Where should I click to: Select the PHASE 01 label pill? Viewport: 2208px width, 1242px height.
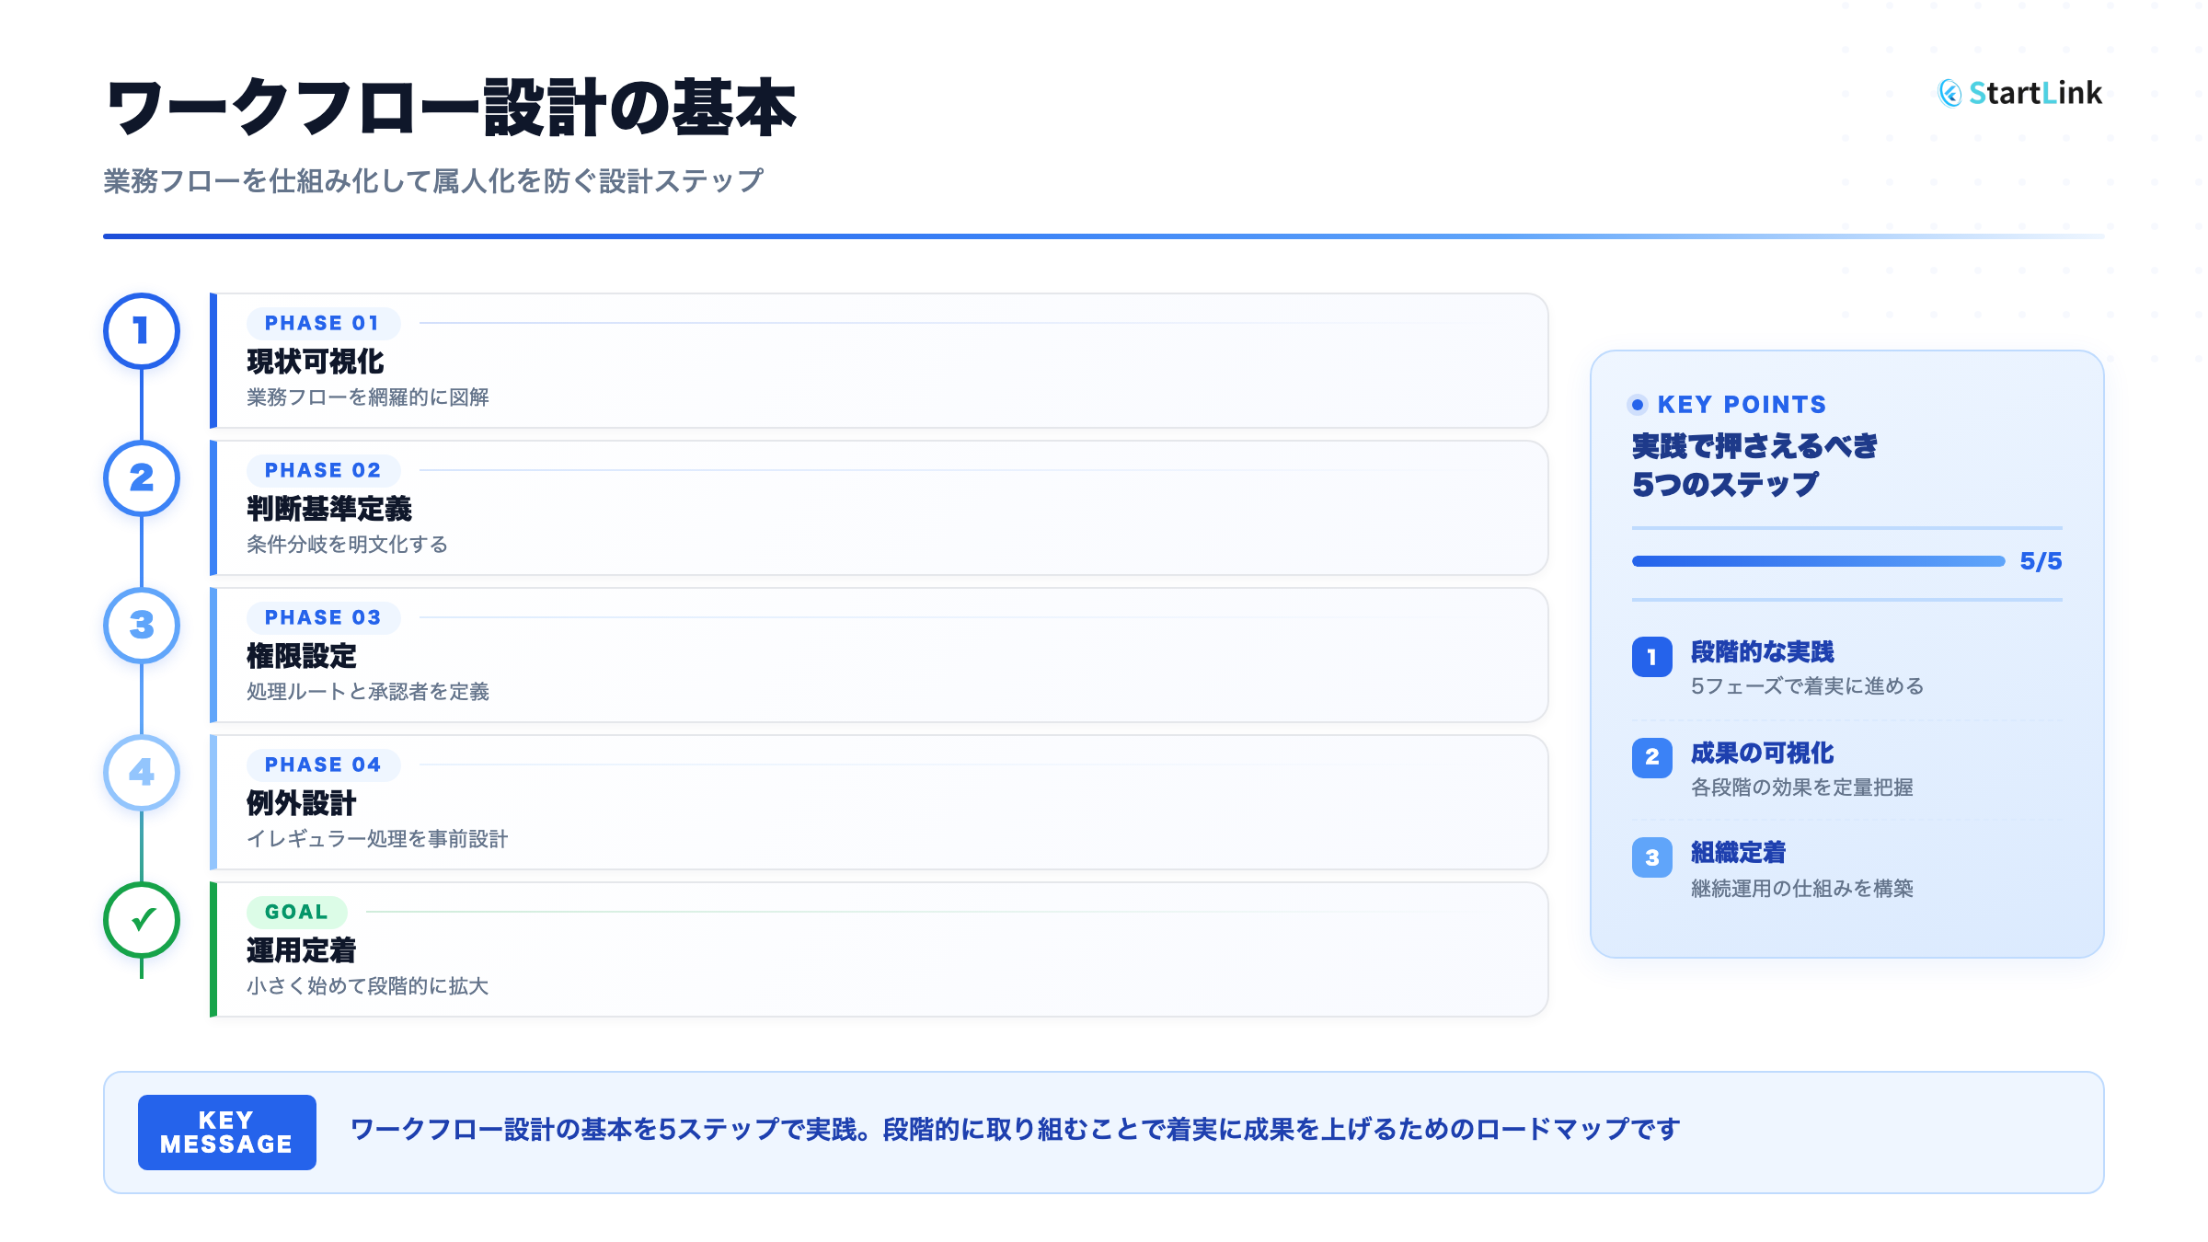[x=322, y=323]
